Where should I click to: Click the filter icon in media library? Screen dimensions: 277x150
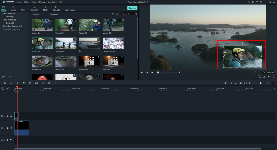[x=113, y=14]
